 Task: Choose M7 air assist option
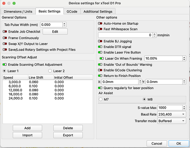101,99
